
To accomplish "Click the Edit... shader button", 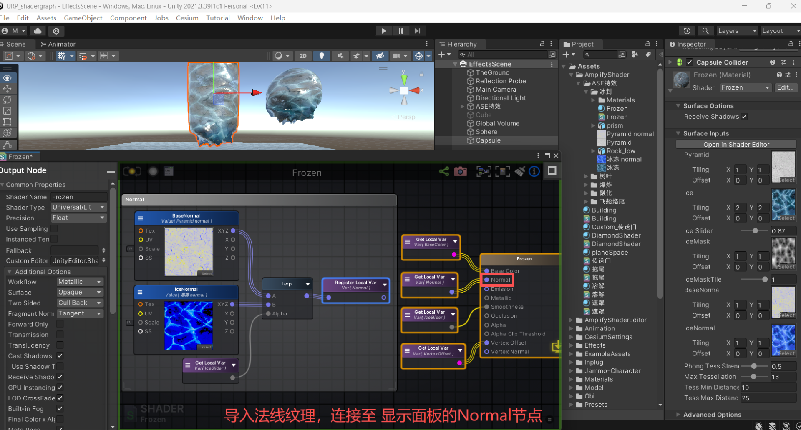I will (786, 87).
